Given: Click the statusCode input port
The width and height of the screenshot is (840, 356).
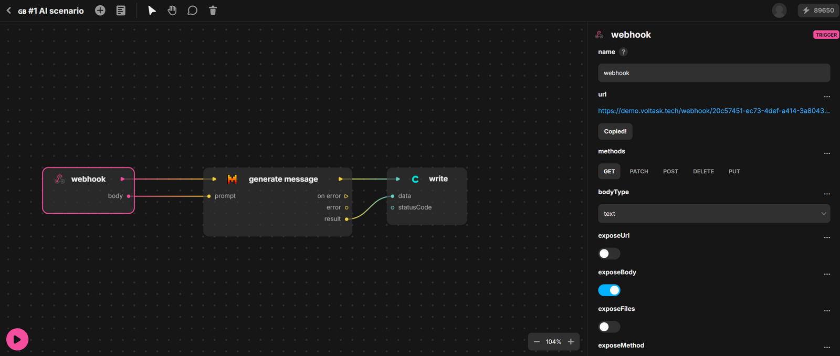Looking at the screenshot, I should (393, 207).
